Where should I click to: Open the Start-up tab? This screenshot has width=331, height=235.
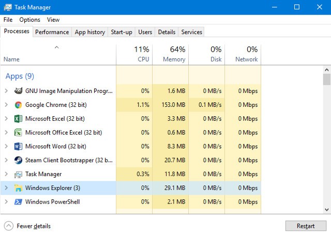click(122, 32)
